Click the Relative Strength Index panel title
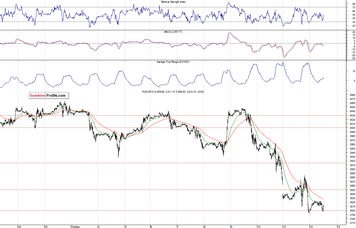This screenshot has height=228, width=356. (173, 2)
